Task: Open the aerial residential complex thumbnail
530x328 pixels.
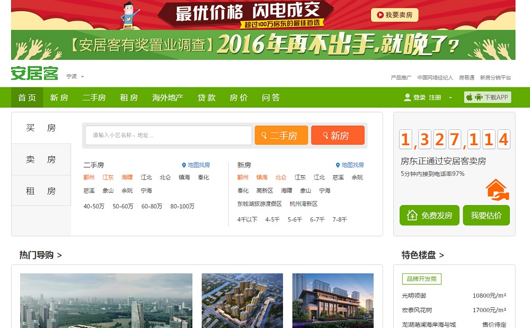Action: point(242,300)
